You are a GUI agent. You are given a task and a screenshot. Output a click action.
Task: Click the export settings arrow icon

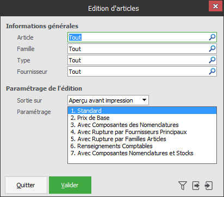196,186
